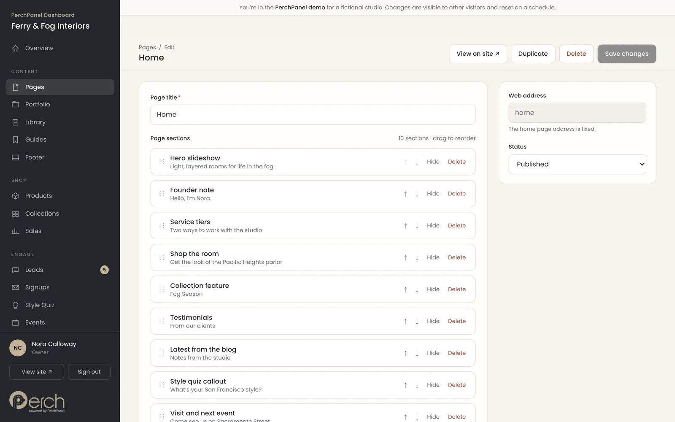This screenshot has width=675, height=422.
Task: Grab the Service tiers drag handle
Action: tap(162, 226)
